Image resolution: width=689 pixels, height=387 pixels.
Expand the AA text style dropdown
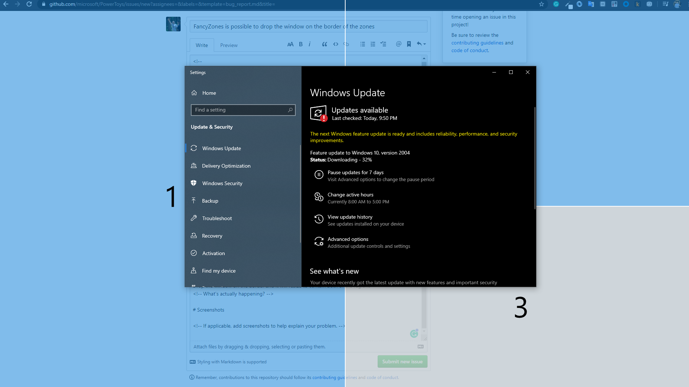coord(290,44)
